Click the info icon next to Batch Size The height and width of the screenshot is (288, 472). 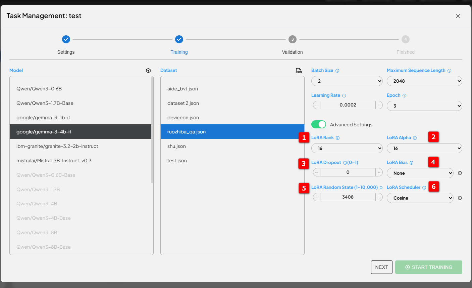[x=337, y=71]
